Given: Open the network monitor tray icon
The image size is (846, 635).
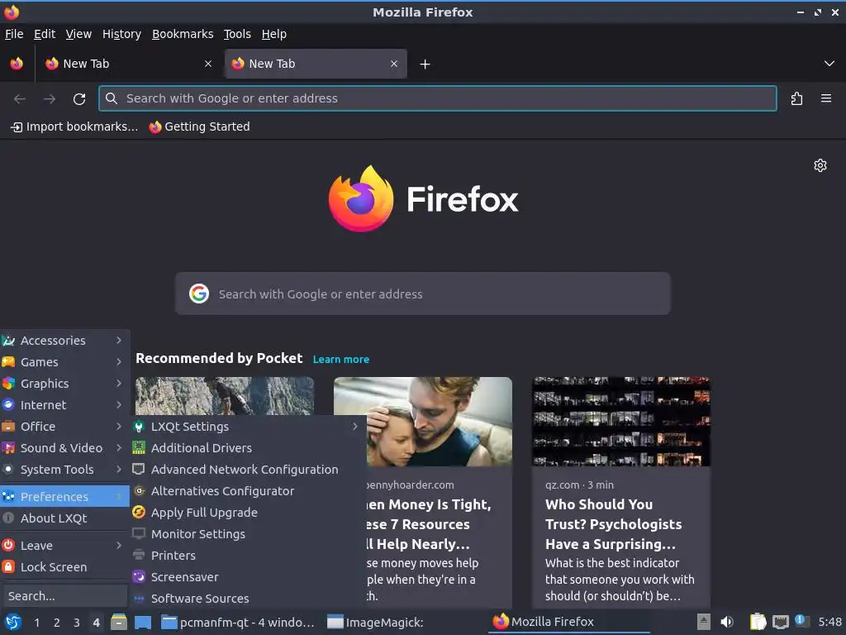Looking at the screenshot, I should (x=780, y=622).
